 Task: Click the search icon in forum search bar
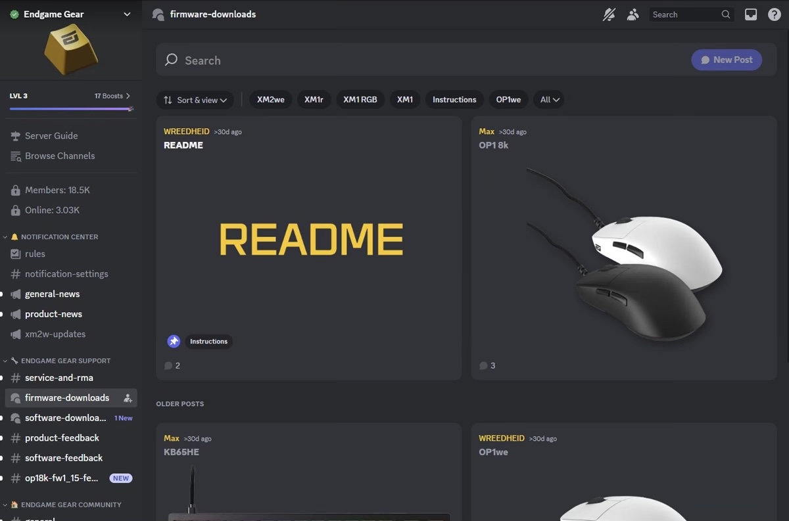[171, 60]
